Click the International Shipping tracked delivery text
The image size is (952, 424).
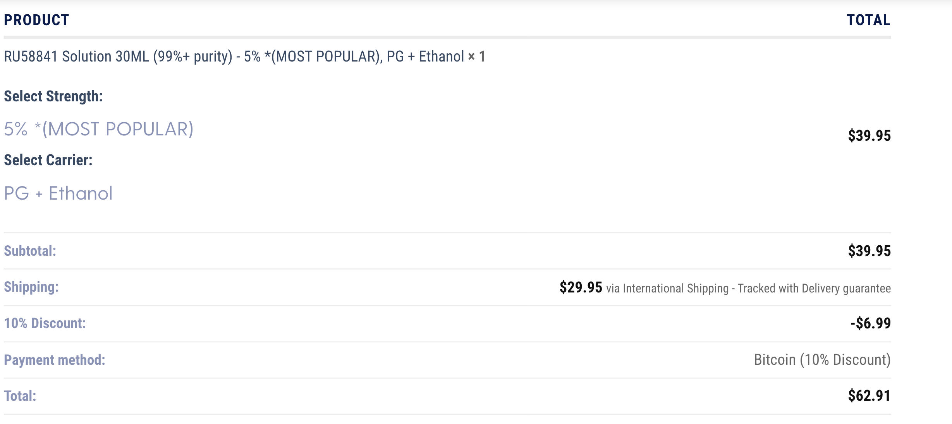click(748, 289)
